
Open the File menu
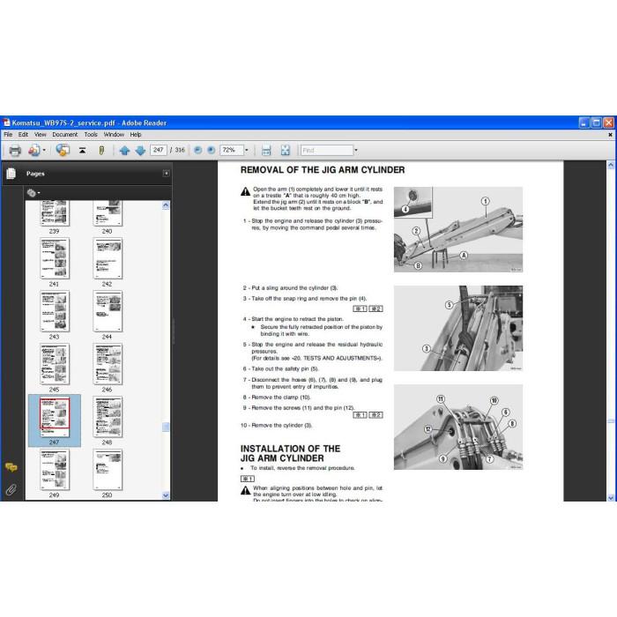point(8,135)
